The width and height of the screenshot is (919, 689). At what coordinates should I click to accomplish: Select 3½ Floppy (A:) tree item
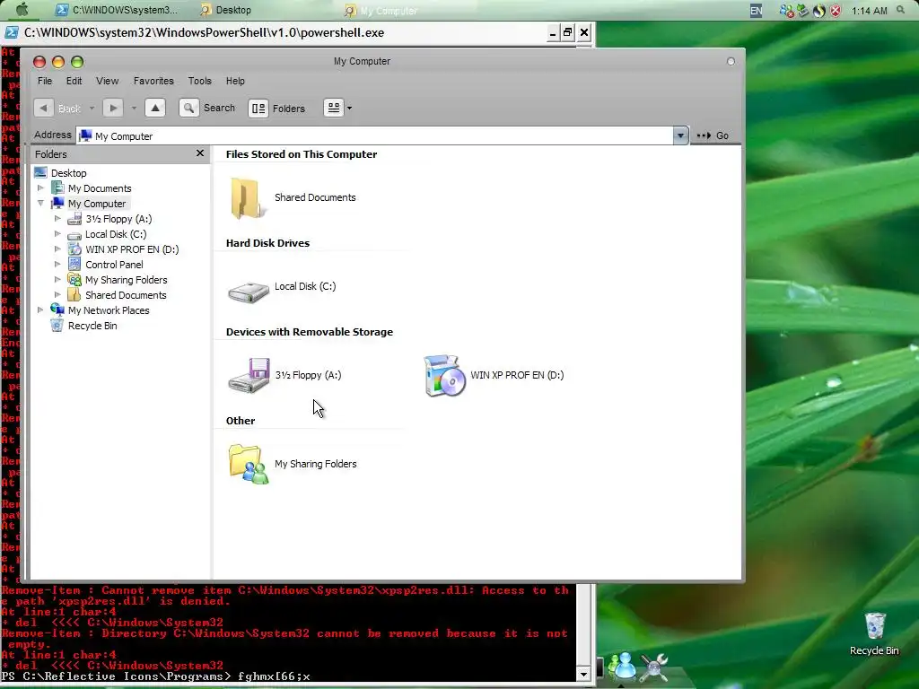pos(118,219)
